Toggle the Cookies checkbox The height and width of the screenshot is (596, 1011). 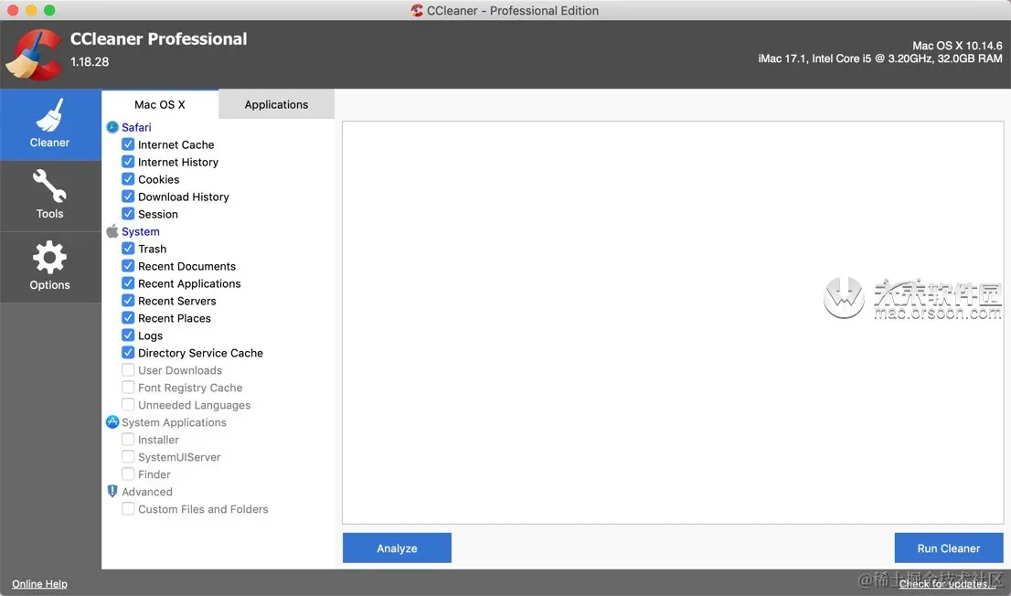tap(128, 179)
